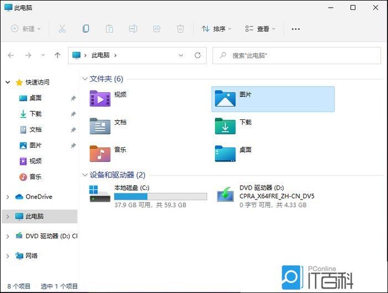Collapse the 快速访问 tree node
This screenshot has width=388, height=293.
click(8, 82)
